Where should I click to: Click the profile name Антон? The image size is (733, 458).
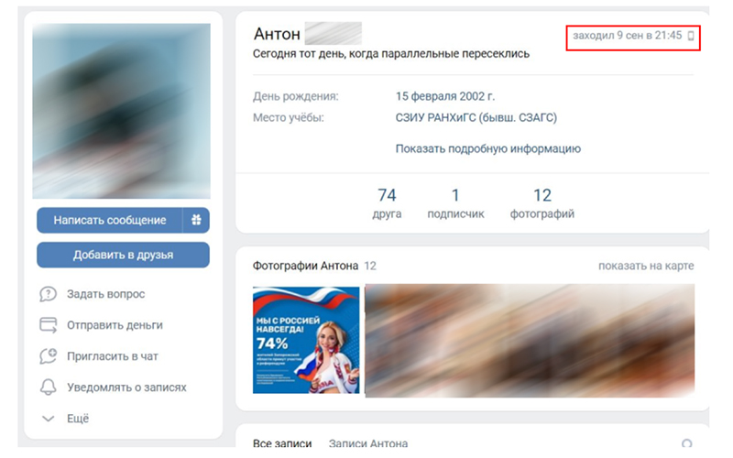pyautogui.click(x=277, y=34)
